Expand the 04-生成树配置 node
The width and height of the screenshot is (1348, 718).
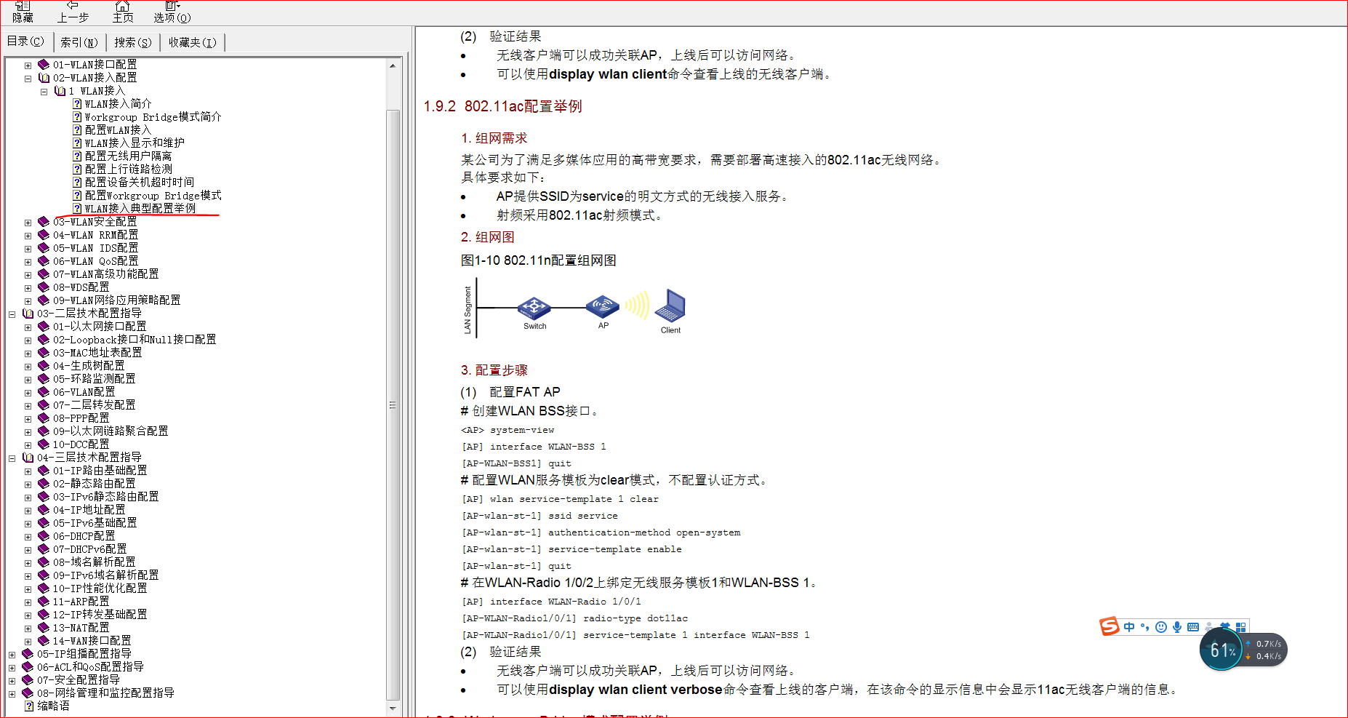coord(28,367)
